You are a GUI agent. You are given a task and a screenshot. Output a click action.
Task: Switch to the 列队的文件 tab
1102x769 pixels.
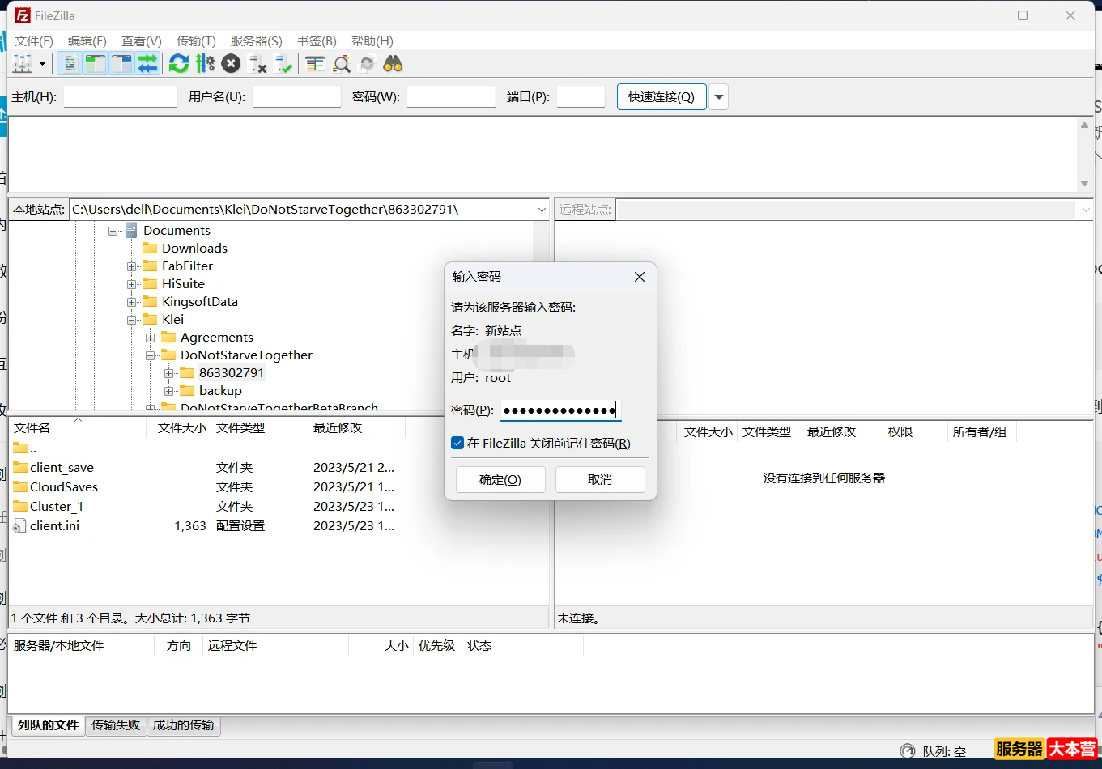(x=48, y=725)
